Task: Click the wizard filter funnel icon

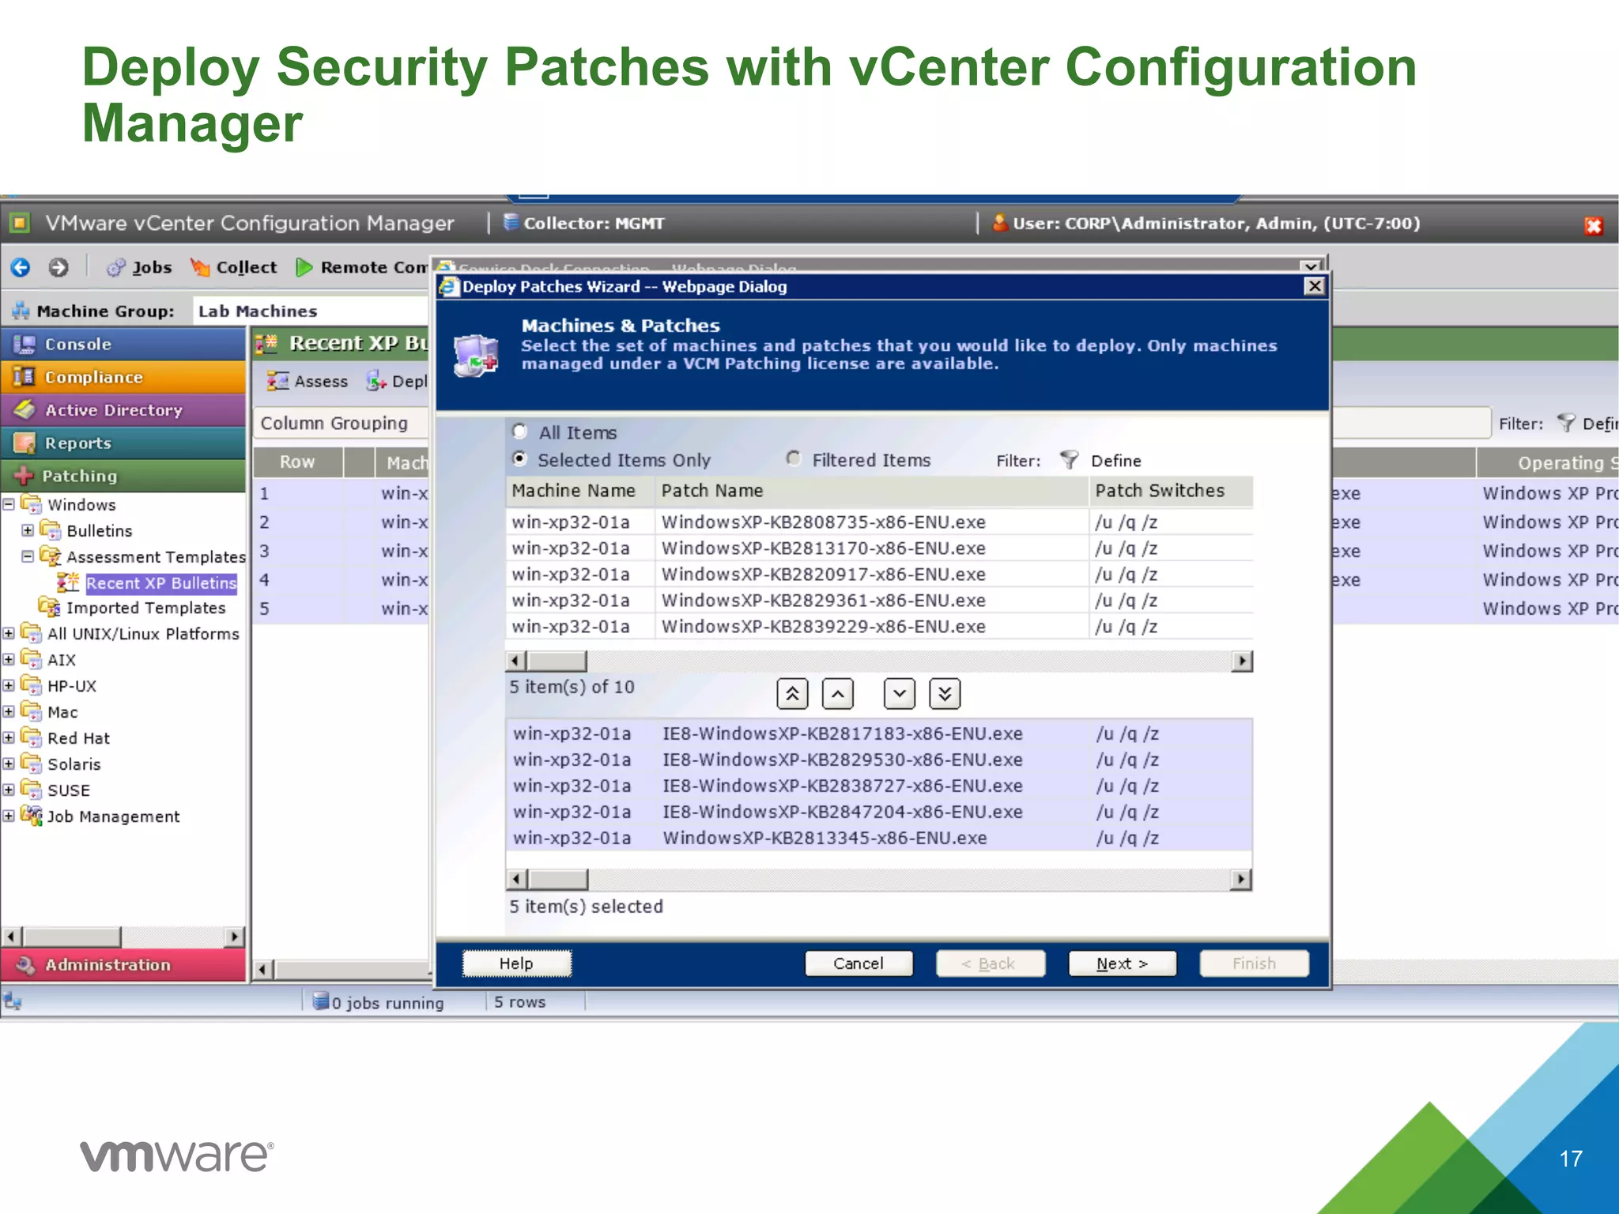Action: [x=1069, y=459]
